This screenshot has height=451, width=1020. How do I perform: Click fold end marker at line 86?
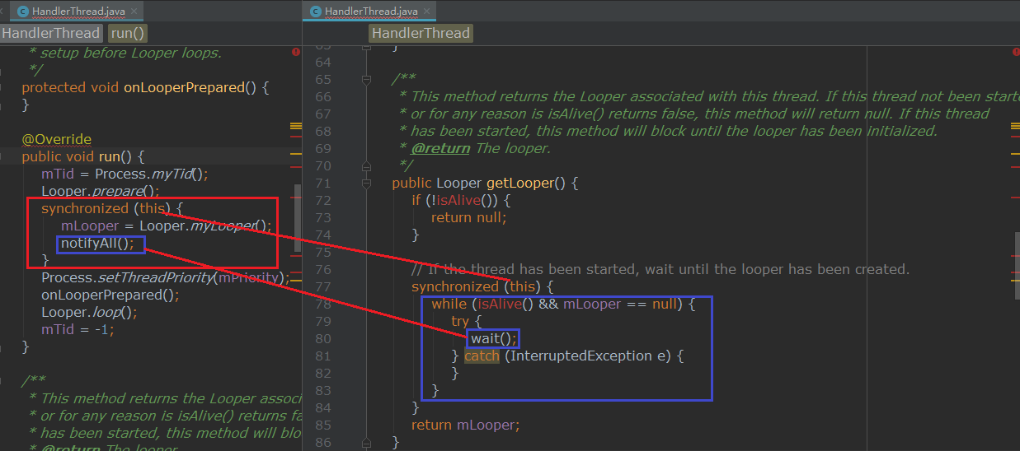tap(366, 443)
